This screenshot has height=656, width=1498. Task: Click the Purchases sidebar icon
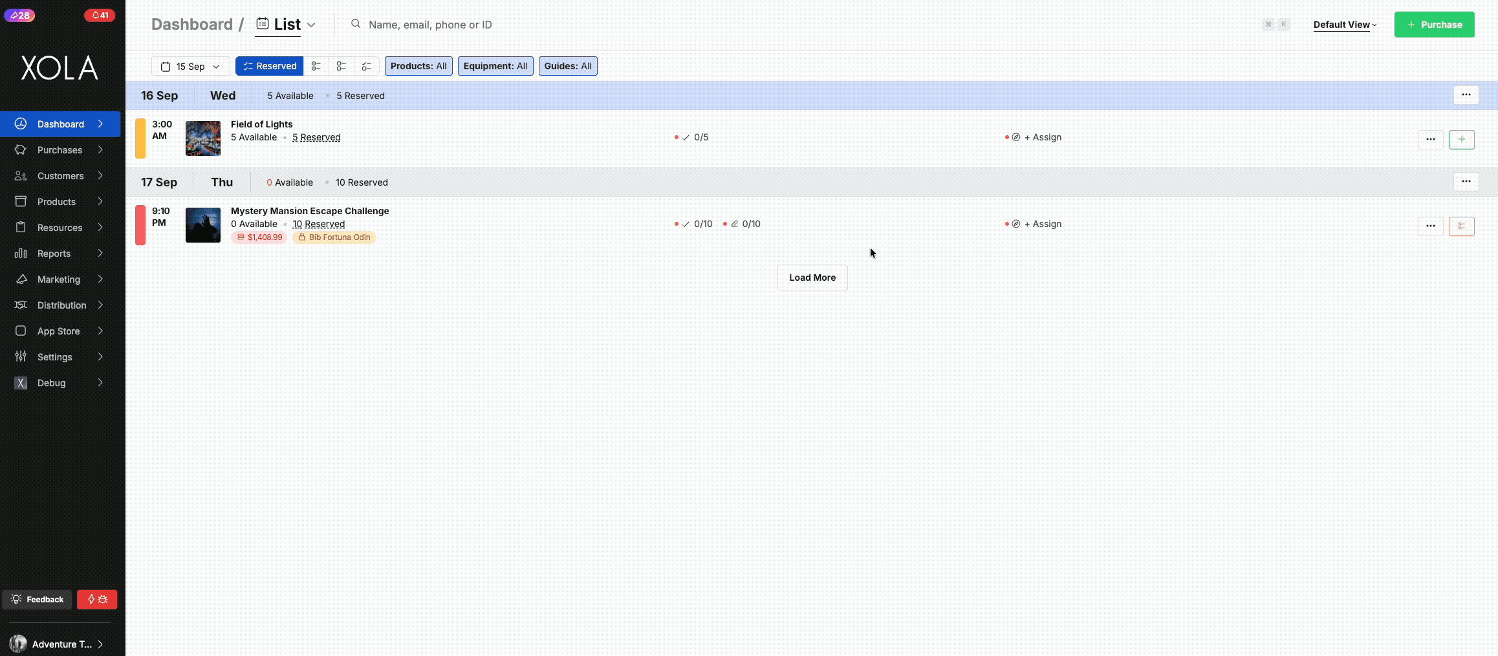pos(21,149)
